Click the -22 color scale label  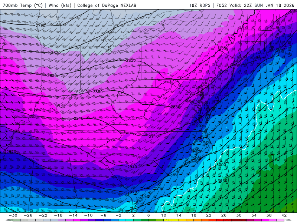click(43, 215)
